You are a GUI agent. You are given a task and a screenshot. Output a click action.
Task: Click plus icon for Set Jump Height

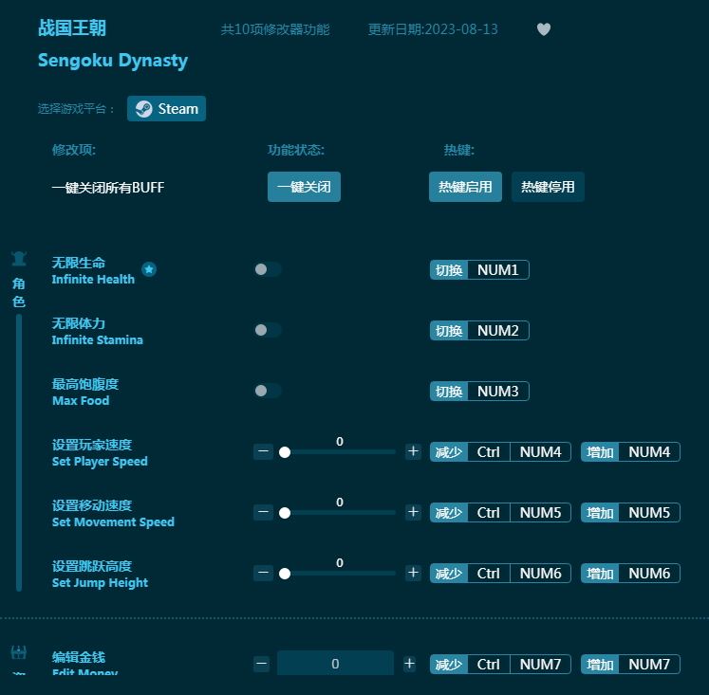point(413,573)
